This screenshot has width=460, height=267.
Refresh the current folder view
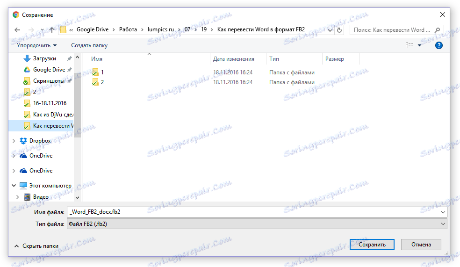coord(339,30)
